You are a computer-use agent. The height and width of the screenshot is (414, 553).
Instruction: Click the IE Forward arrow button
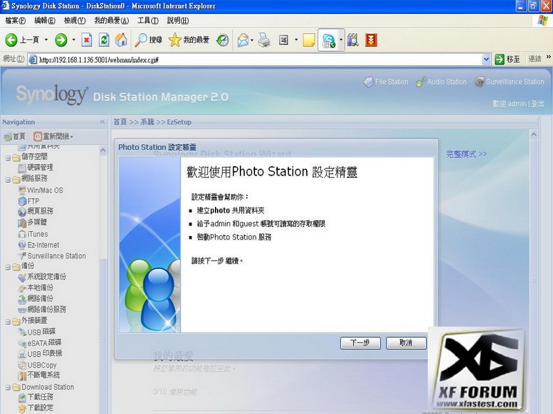(x=61, y=40)
